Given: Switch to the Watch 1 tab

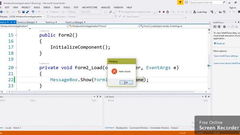Looking at the screenshot, I should pos(17,127).
